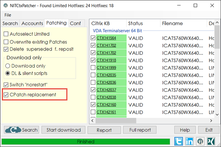Open the CTX142037 KB link
This screenshot has height=147, width=221.
tap(106, 90)
